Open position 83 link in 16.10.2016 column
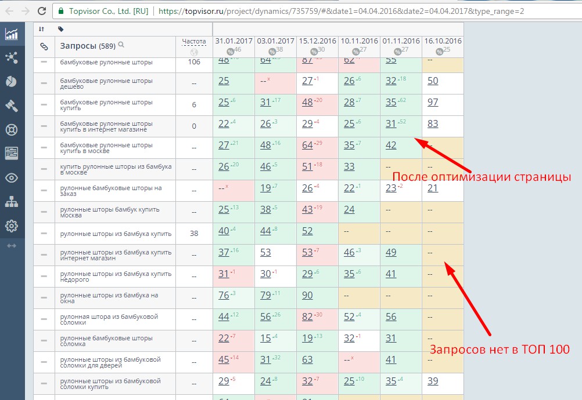 tap(433, 123)
